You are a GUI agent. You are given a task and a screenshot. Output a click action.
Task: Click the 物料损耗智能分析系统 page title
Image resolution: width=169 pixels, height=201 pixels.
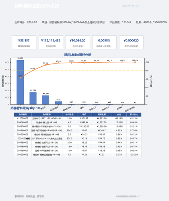(37, 6)
